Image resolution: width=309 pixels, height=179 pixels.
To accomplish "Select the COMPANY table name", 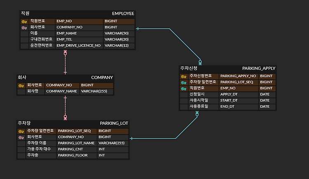I will pyautogui.click(x=102, y=78).
